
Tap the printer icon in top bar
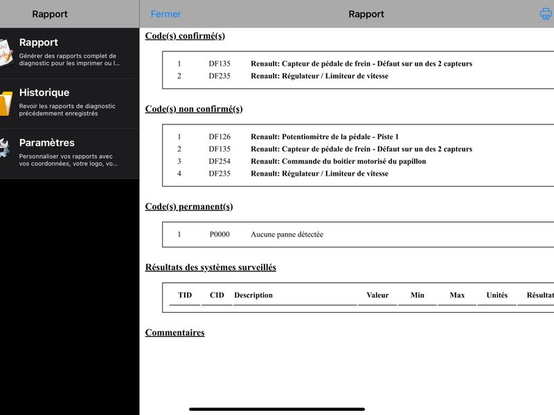tap(546, 14)
